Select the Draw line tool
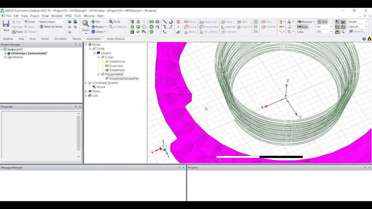 coord(165,22)
